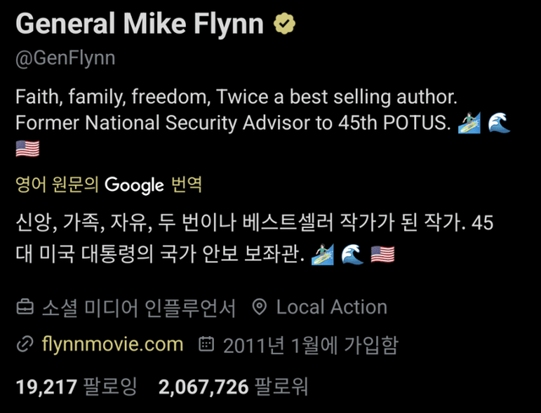This screenshot has height=413, width=541.
Task: Click the location pin icon
Action: (x=260, y=307)
